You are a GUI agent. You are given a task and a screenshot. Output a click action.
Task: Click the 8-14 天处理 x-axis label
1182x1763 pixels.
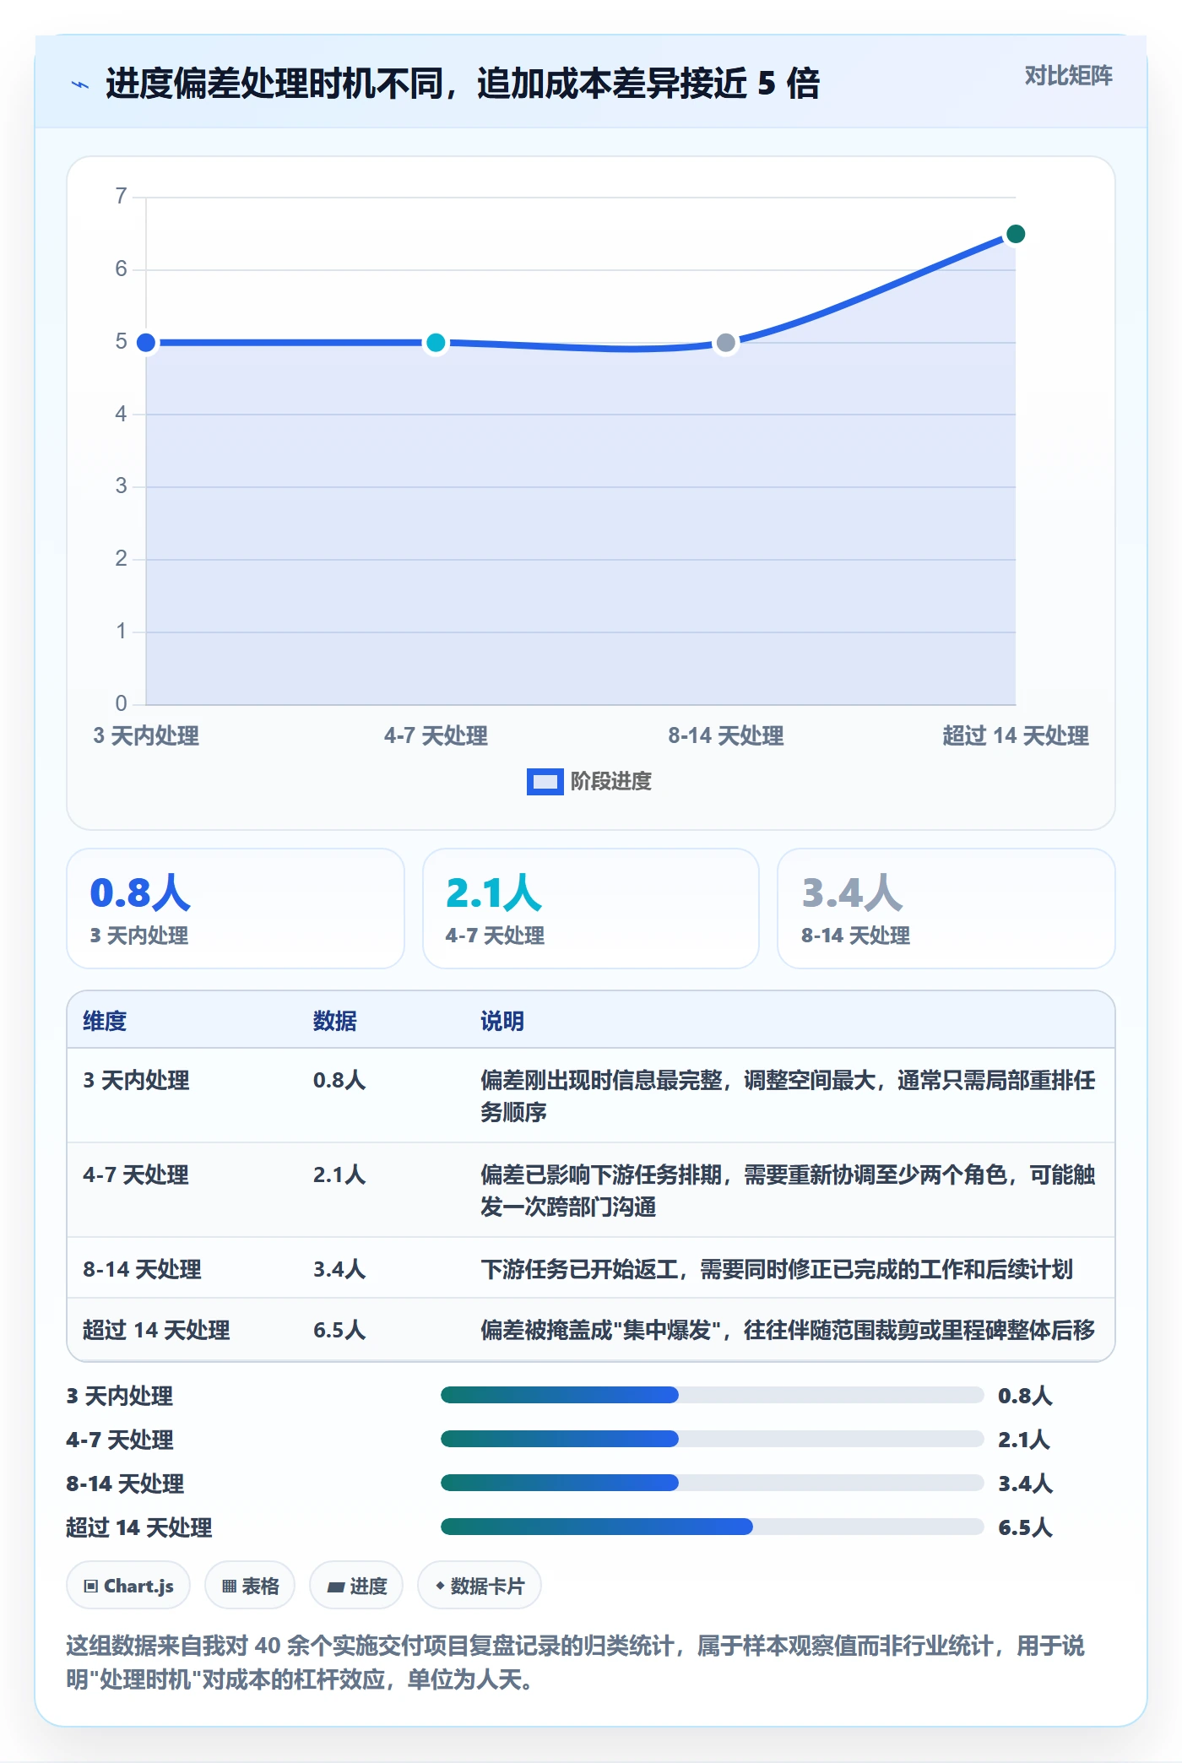tap(725, 735)
